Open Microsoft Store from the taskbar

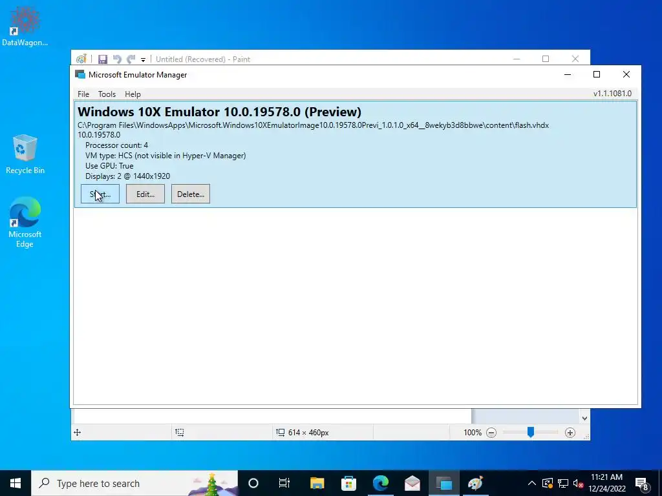(x=348, y=483)
